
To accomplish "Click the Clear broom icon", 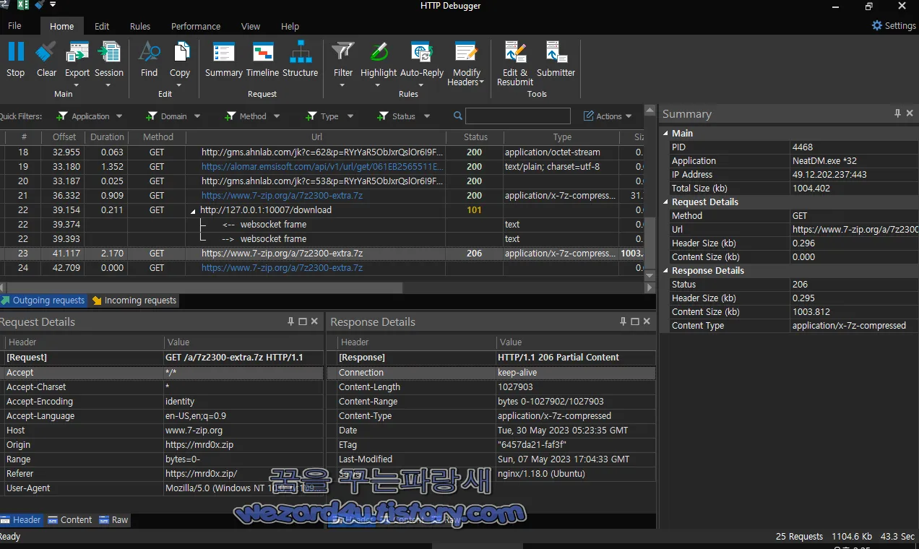I will tap(46, 52).
